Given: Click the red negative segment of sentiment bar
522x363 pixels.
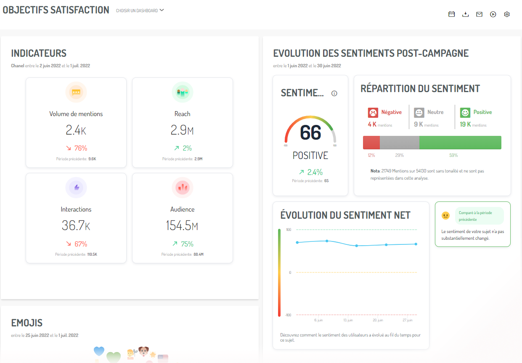Looking at the screenshot, I should [371, 143].
